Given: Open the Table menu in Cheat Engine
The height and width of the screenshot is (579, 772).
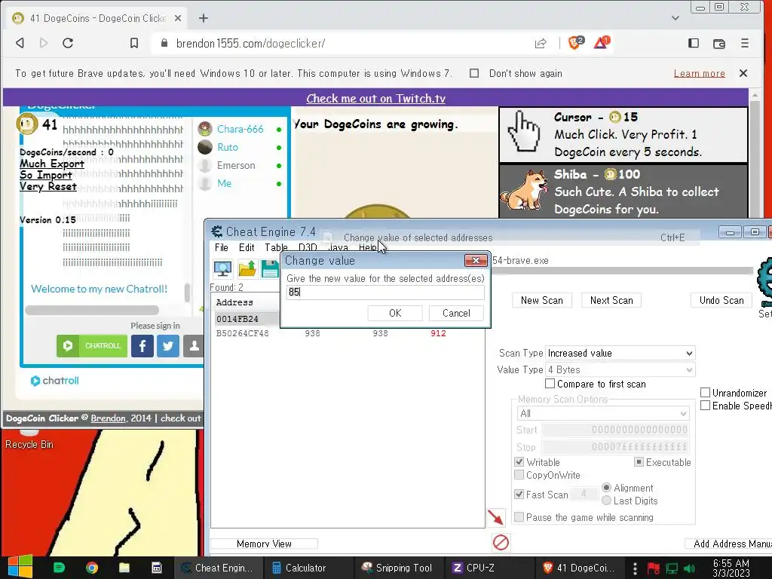Looking at the screenshot, I should (x=276, y=247).
